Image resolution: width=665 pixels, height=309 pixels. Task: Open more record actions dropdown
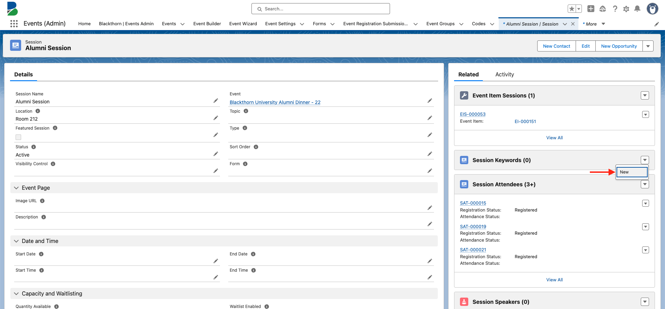[x=648, y=46]
